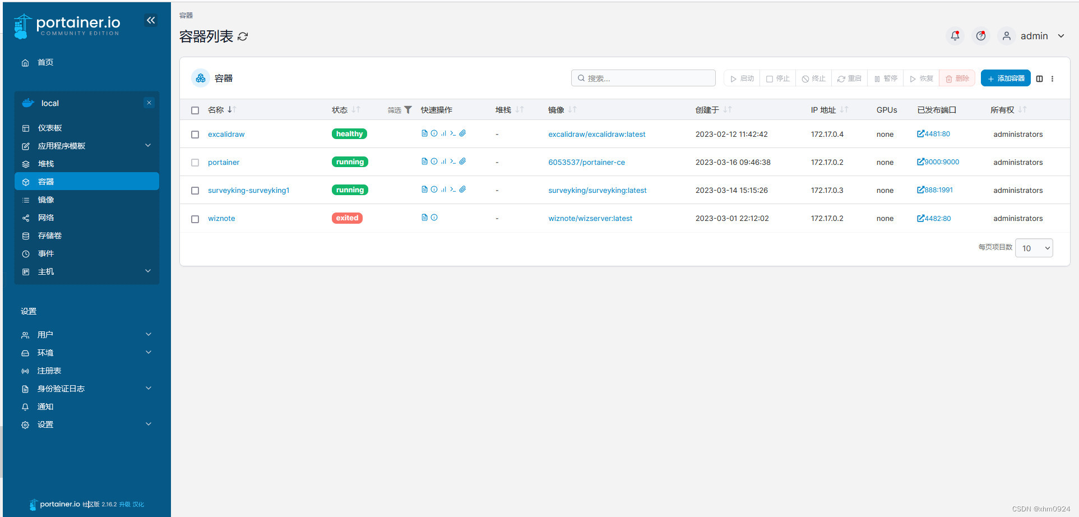The image size is (1079, 517).
Task: Open table options three-dot menu
Action: pos(1052,79)
